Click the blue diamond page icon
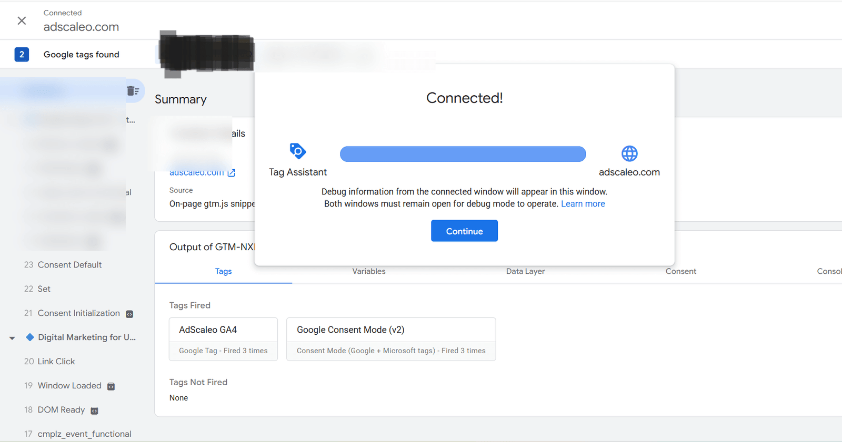842x442 pixels. tap(30, 337)
